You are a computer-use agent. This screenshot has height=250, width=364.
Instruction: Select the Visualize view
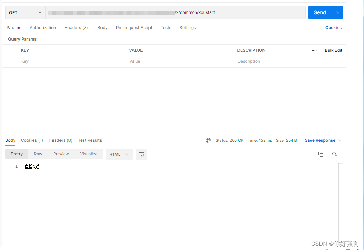point(89,154)
